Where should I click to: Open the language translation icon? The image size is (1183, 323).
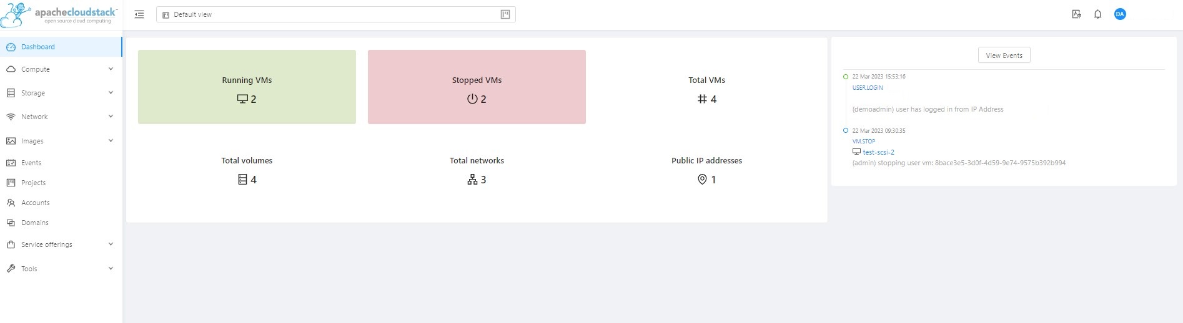1076,14
